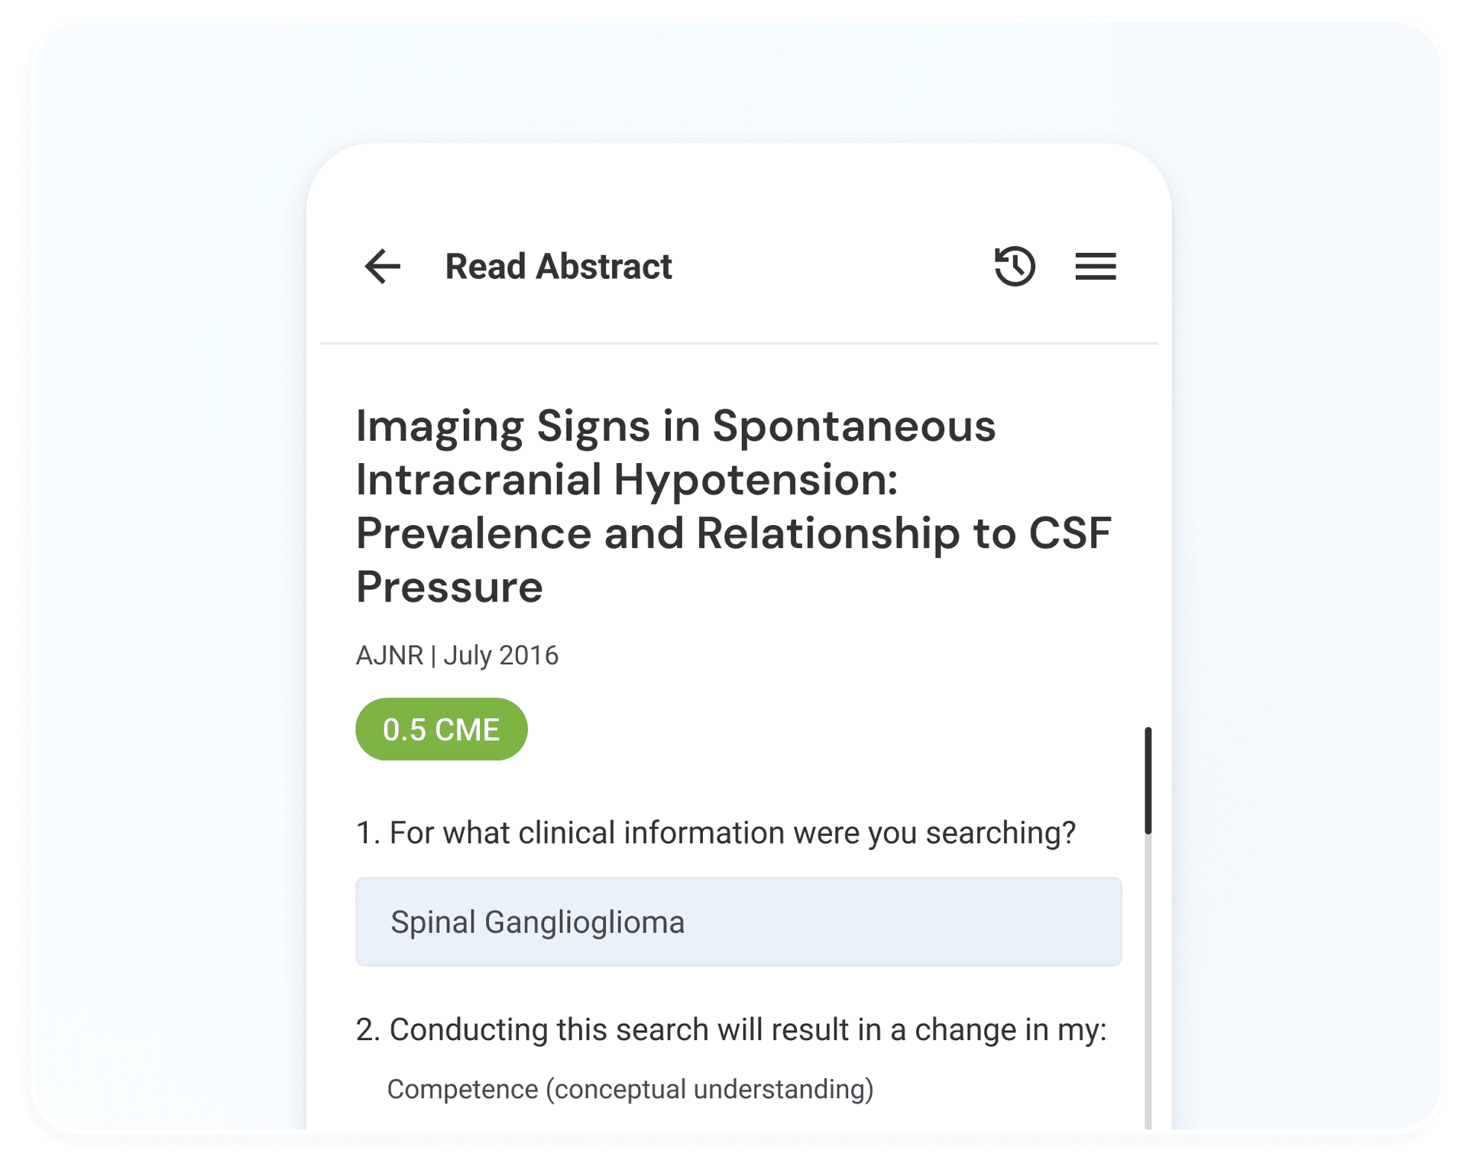This screenshot has width=1467, height=1170.
Task: Open the hamburger menu
Action: 1095,267
